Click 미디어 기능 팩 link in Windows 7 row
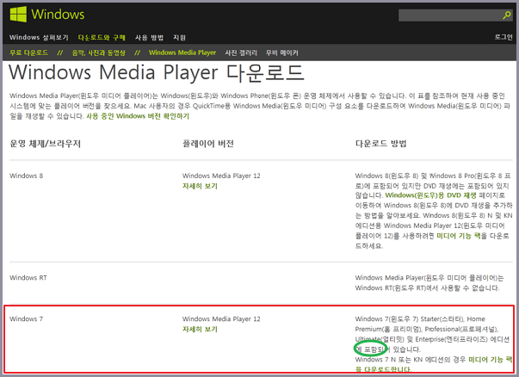The image size is (519, 377). [x=491, y=360]
